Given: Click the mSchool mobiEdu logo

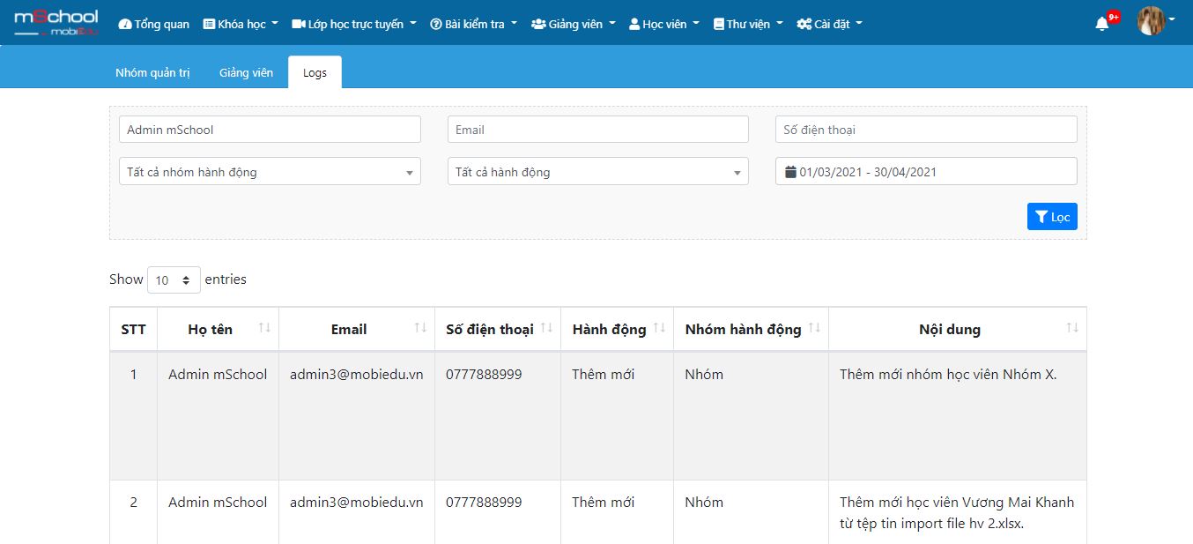Looking at the screenshot, I should pos(56,23).
